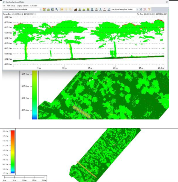Image resolution: width=178 pixels, height=182 pixels.
Task: Click the table grid icon beside wrench
Action: 52,9
